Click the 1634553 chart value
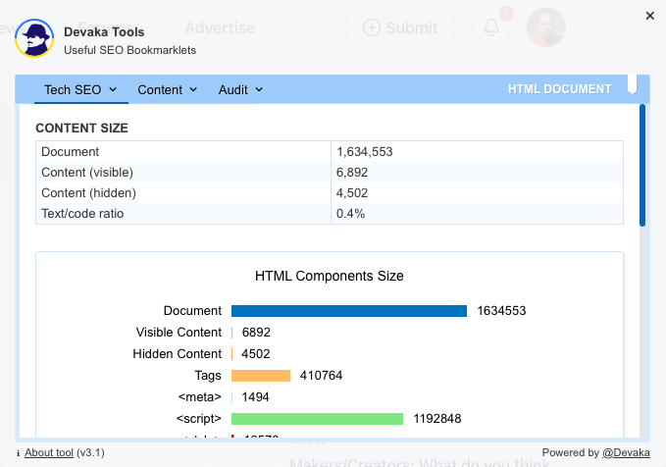This screenshot has width=666, height=467. click(x=501, y=311)
